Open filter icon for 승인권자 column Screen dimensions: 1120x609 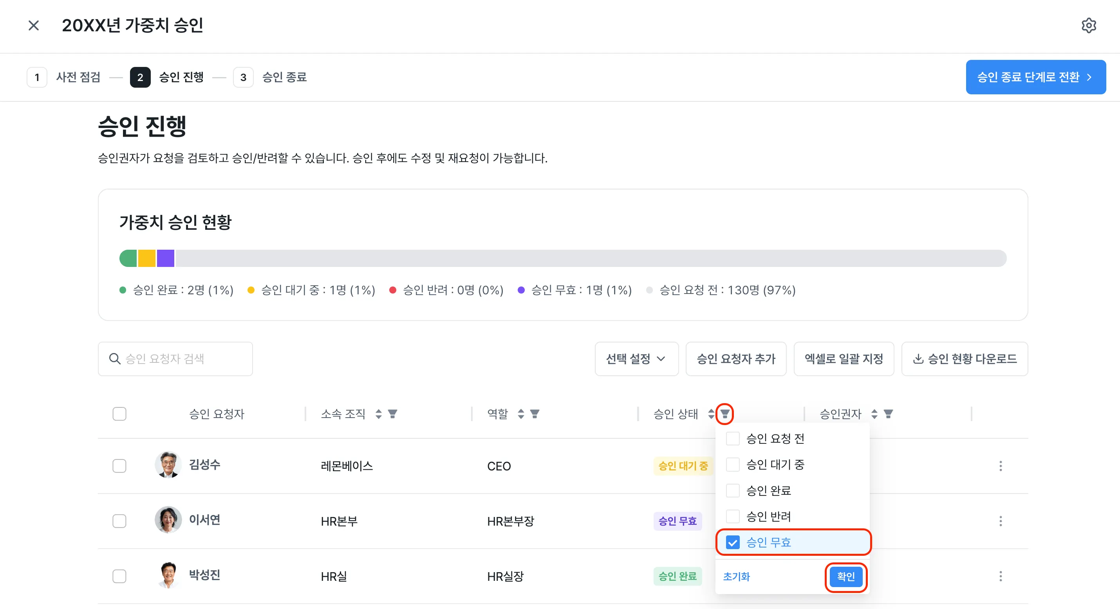[x=888, y=414]
